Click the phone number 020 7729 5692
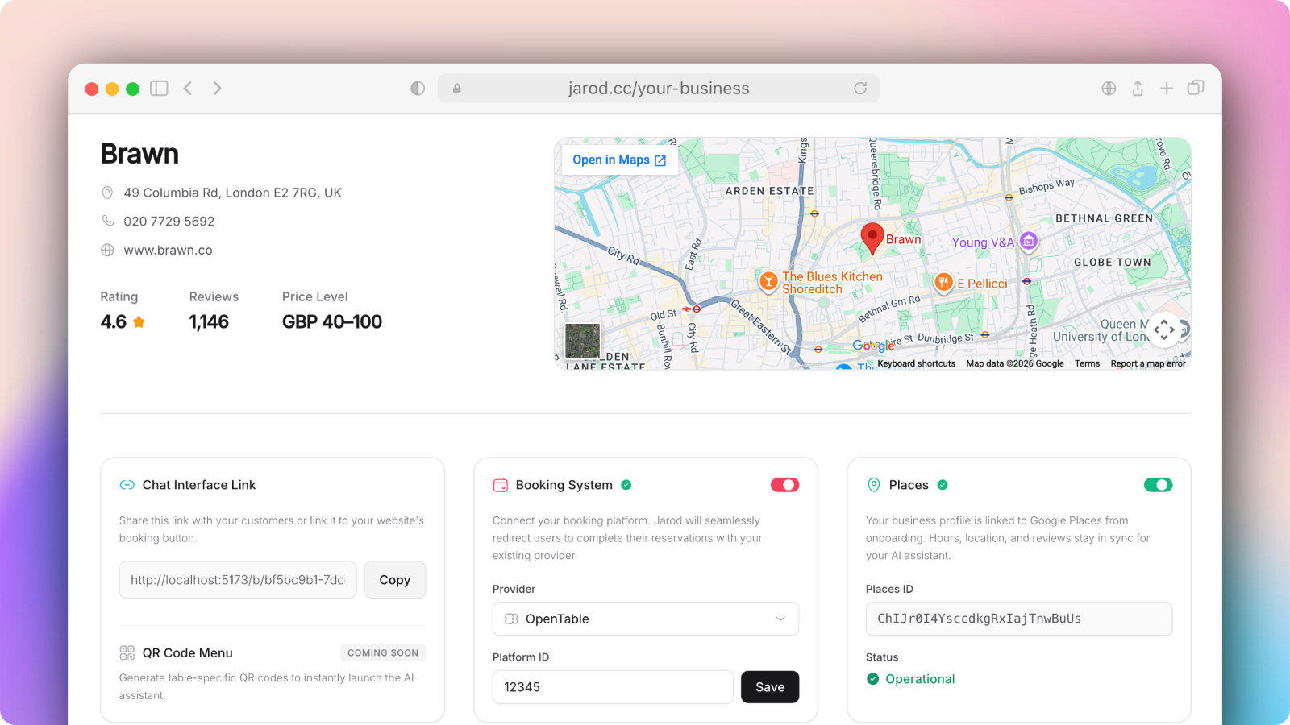 (169, 222)
